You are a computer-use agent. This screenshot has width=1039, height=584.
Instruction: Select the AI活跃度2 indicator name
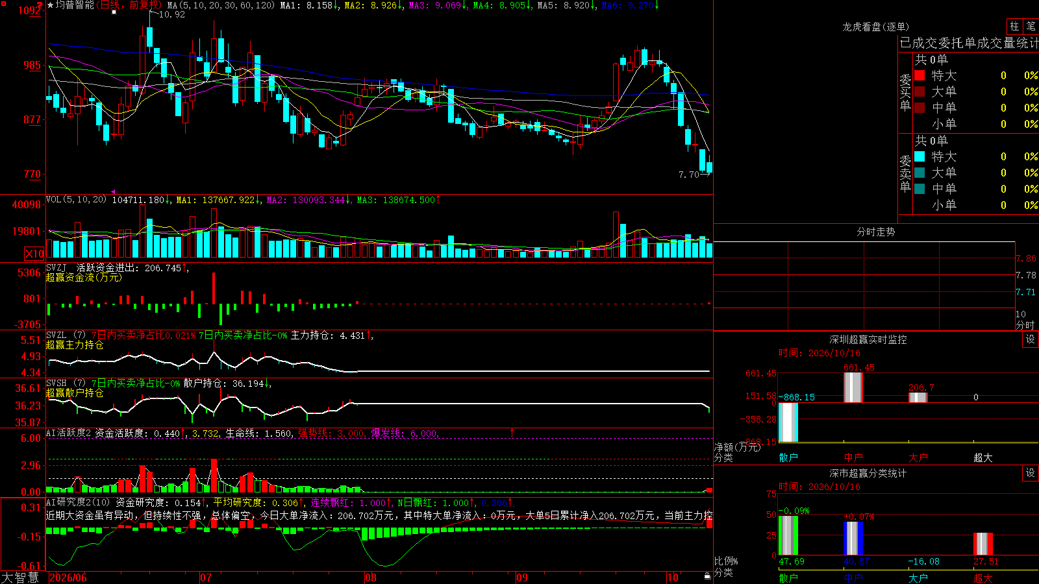point(69,433)
